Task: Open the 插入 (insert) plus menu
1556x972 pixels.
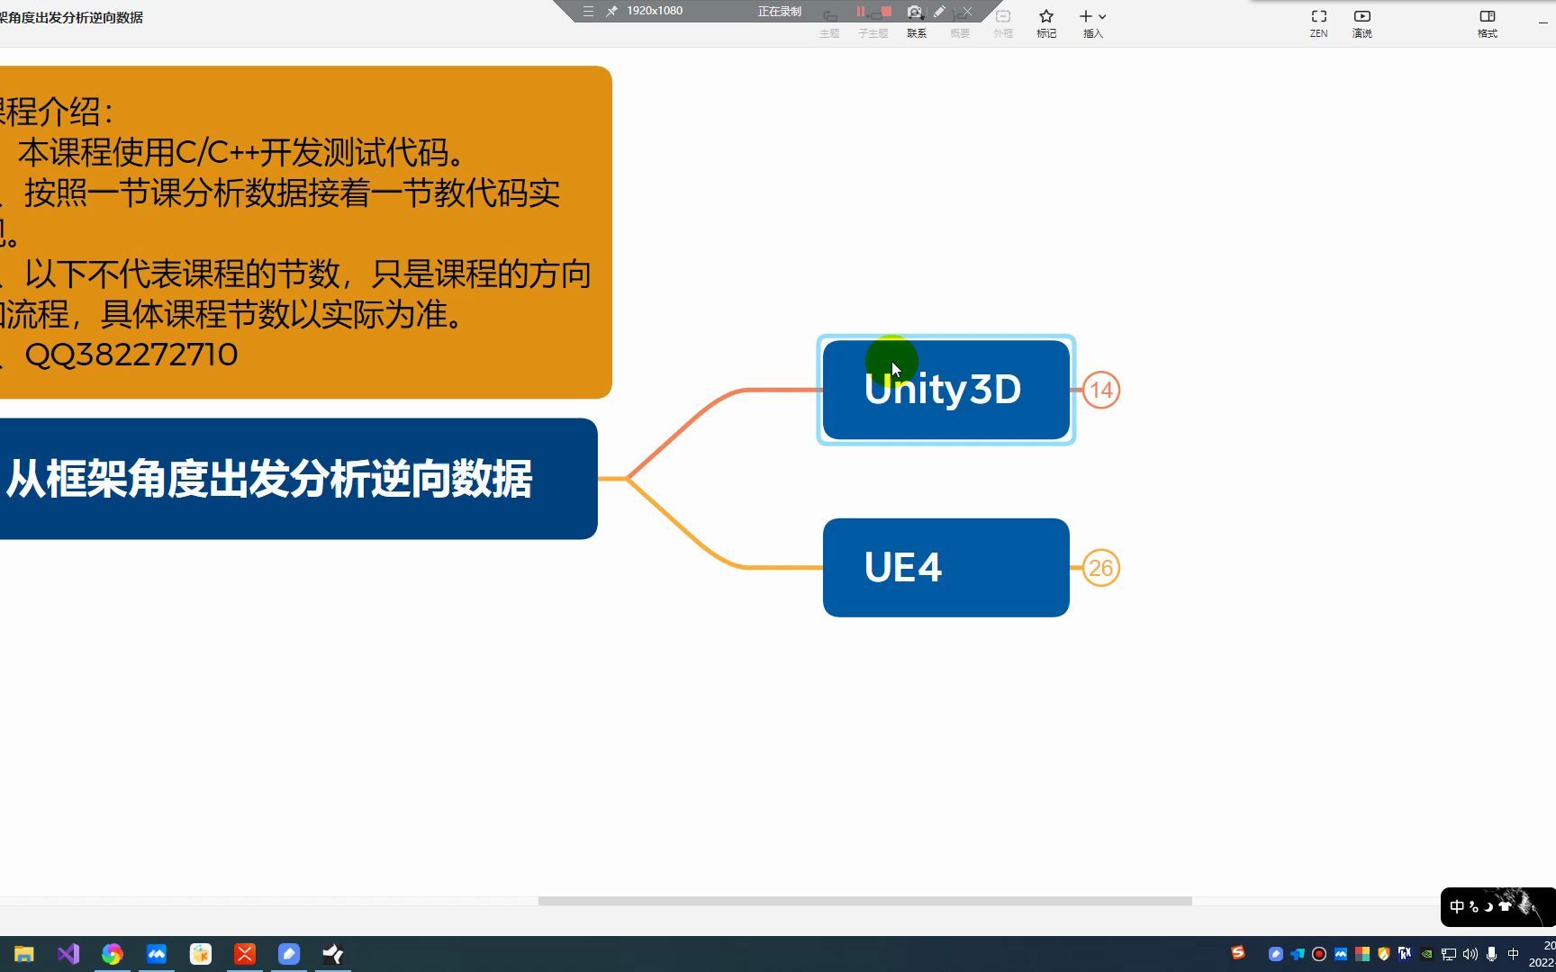Action: click(x=1092, y=23)
